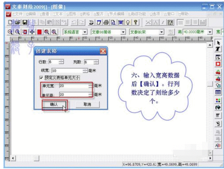
Task: Click the column count stepper arrows
Action: [96, 62]
